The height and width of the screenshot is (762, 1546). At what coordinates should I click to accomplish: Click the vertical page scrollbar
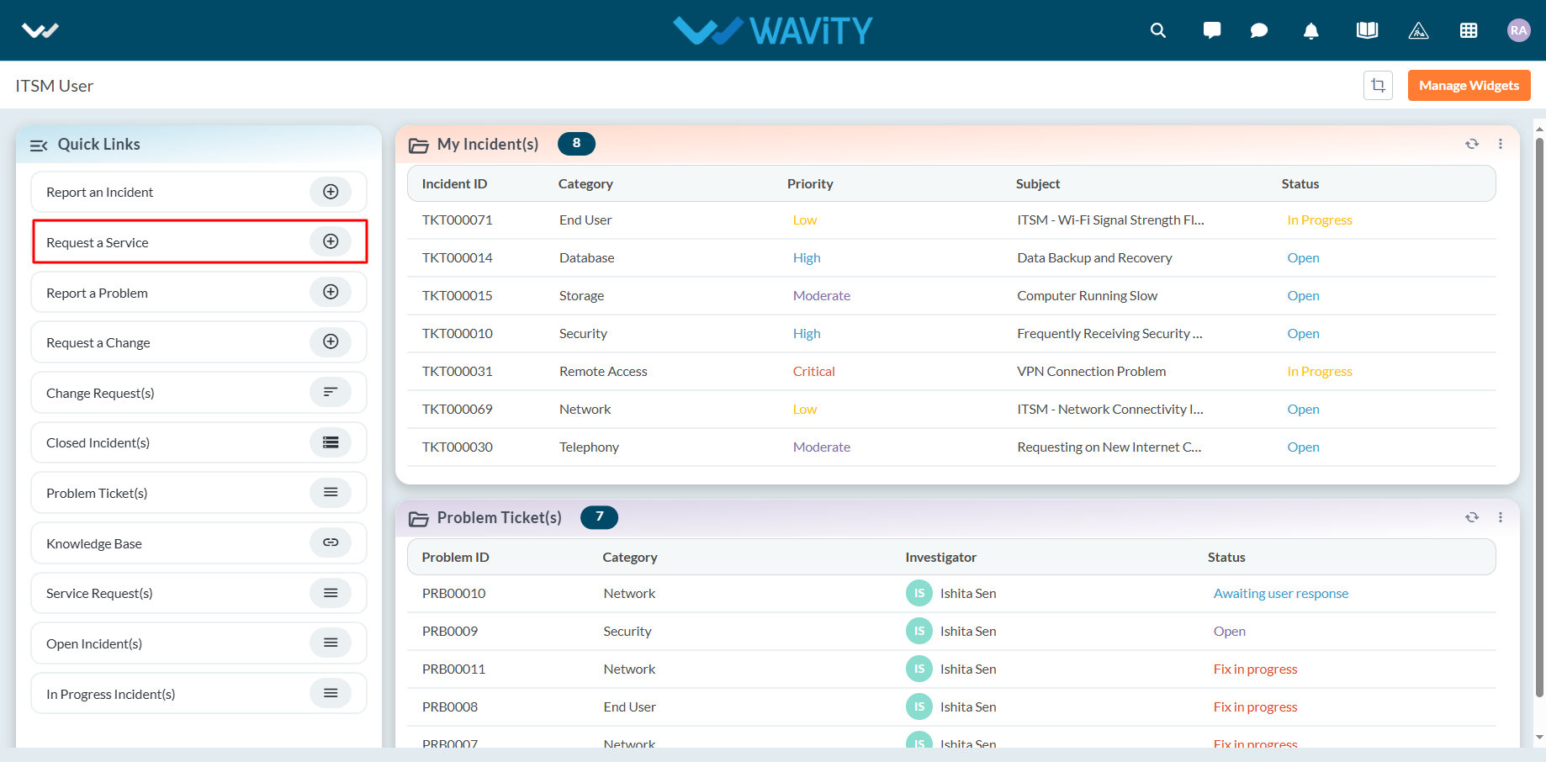[x=1539, y=417]
